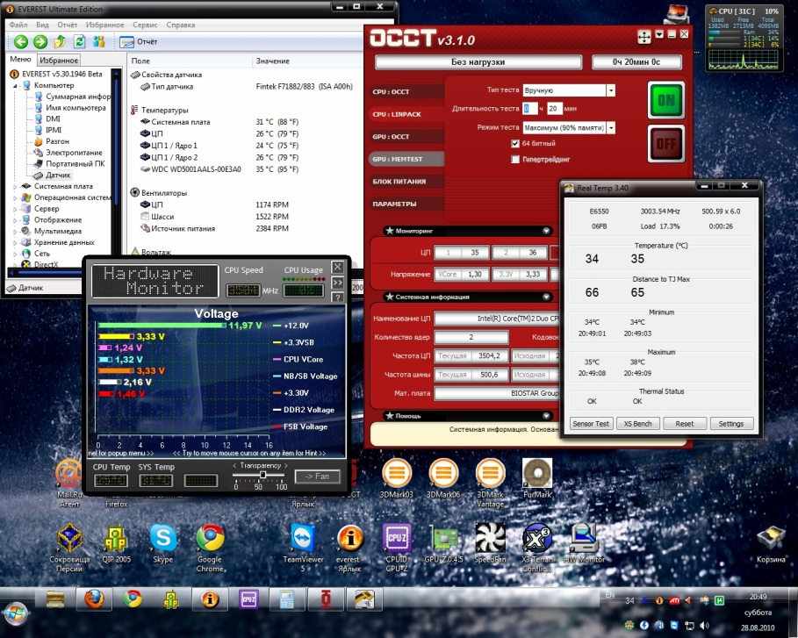Screen dimensions: 798x638
Task: Select the CPU : LINPACK test tab
Action: coord(406,114)
